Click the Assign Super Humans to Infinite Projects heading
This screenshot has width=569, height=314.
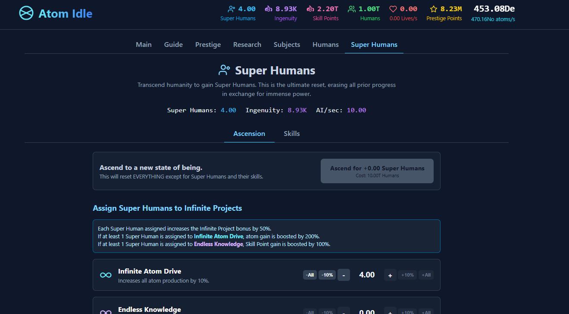(167, 208)
